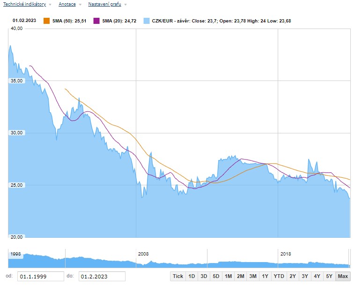The image size is (355, 285).
Task: Show the 1Y chart range
Action: click(265, 276)
